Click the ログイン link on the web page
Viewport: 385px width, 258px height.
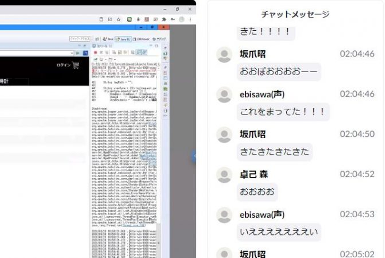coord(63,65)
